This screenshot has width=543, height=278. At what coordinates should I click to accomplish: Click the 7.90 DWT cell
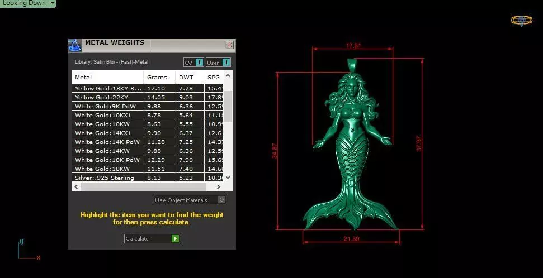point(190,160)
